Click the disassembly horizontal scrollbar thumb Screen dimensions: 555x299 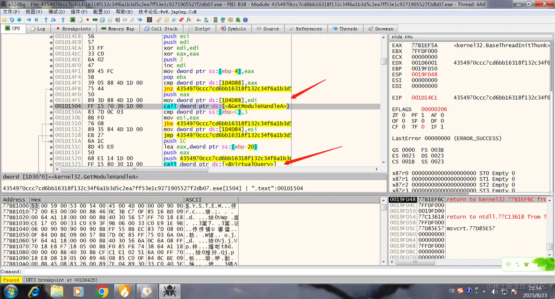[134, 169]
